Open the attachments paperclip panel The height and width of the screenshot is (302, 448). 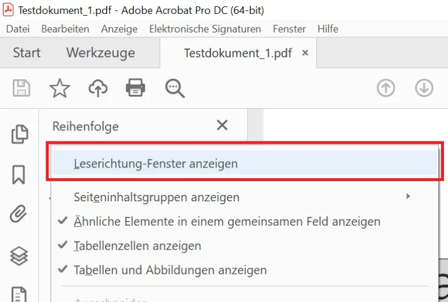click(19, 215)
